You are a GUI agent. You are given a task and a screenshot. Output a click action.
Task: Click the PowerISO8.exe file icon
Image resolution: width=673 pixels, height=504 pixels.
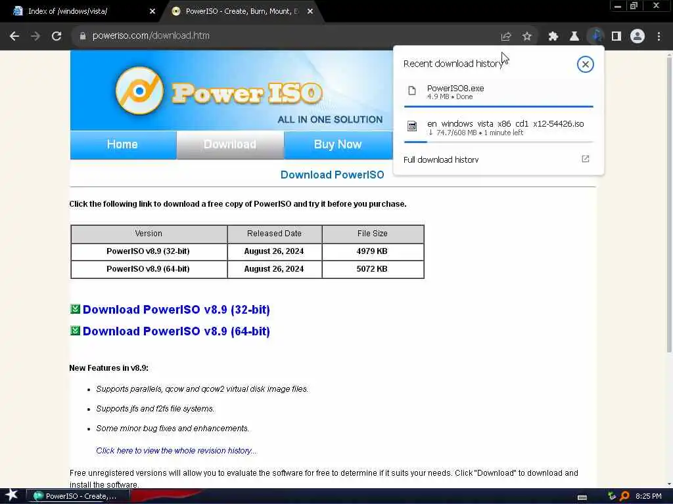412,91
